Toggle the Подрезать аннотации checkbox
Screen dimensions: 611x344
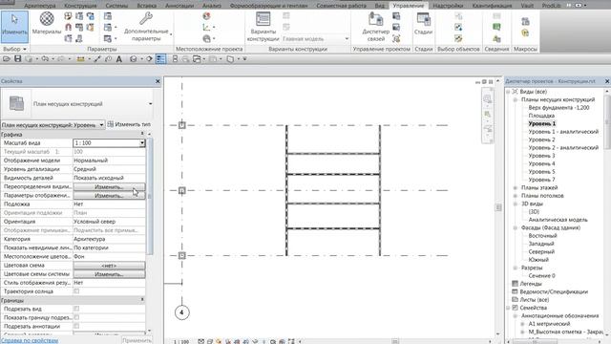click(76, 326)
